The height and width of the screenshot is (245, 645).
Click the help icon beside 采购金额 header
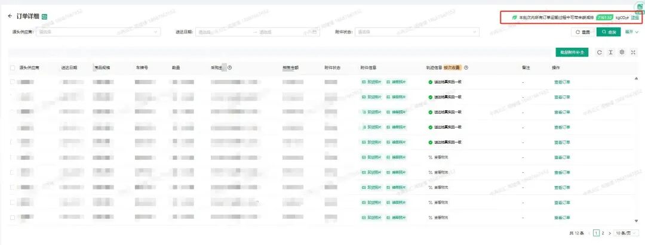tap(229, 67)
